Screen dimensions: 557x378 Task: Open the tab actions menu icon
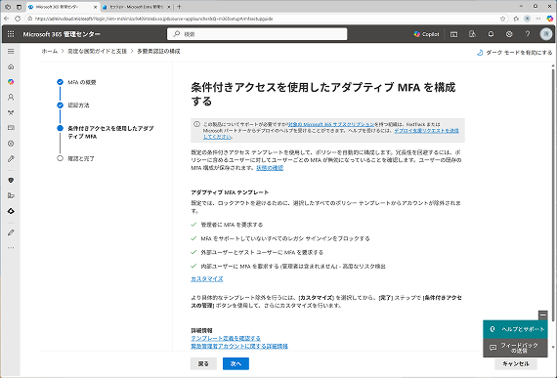click(19, 7)
